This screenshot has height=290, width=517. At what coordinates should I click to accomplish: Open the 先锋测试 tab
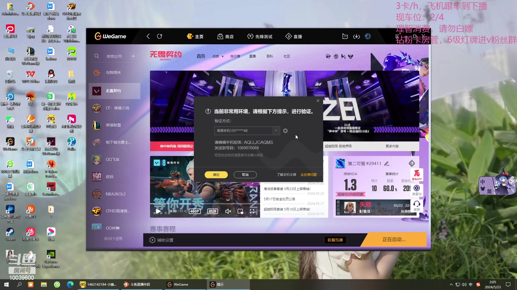click(260, 36)
